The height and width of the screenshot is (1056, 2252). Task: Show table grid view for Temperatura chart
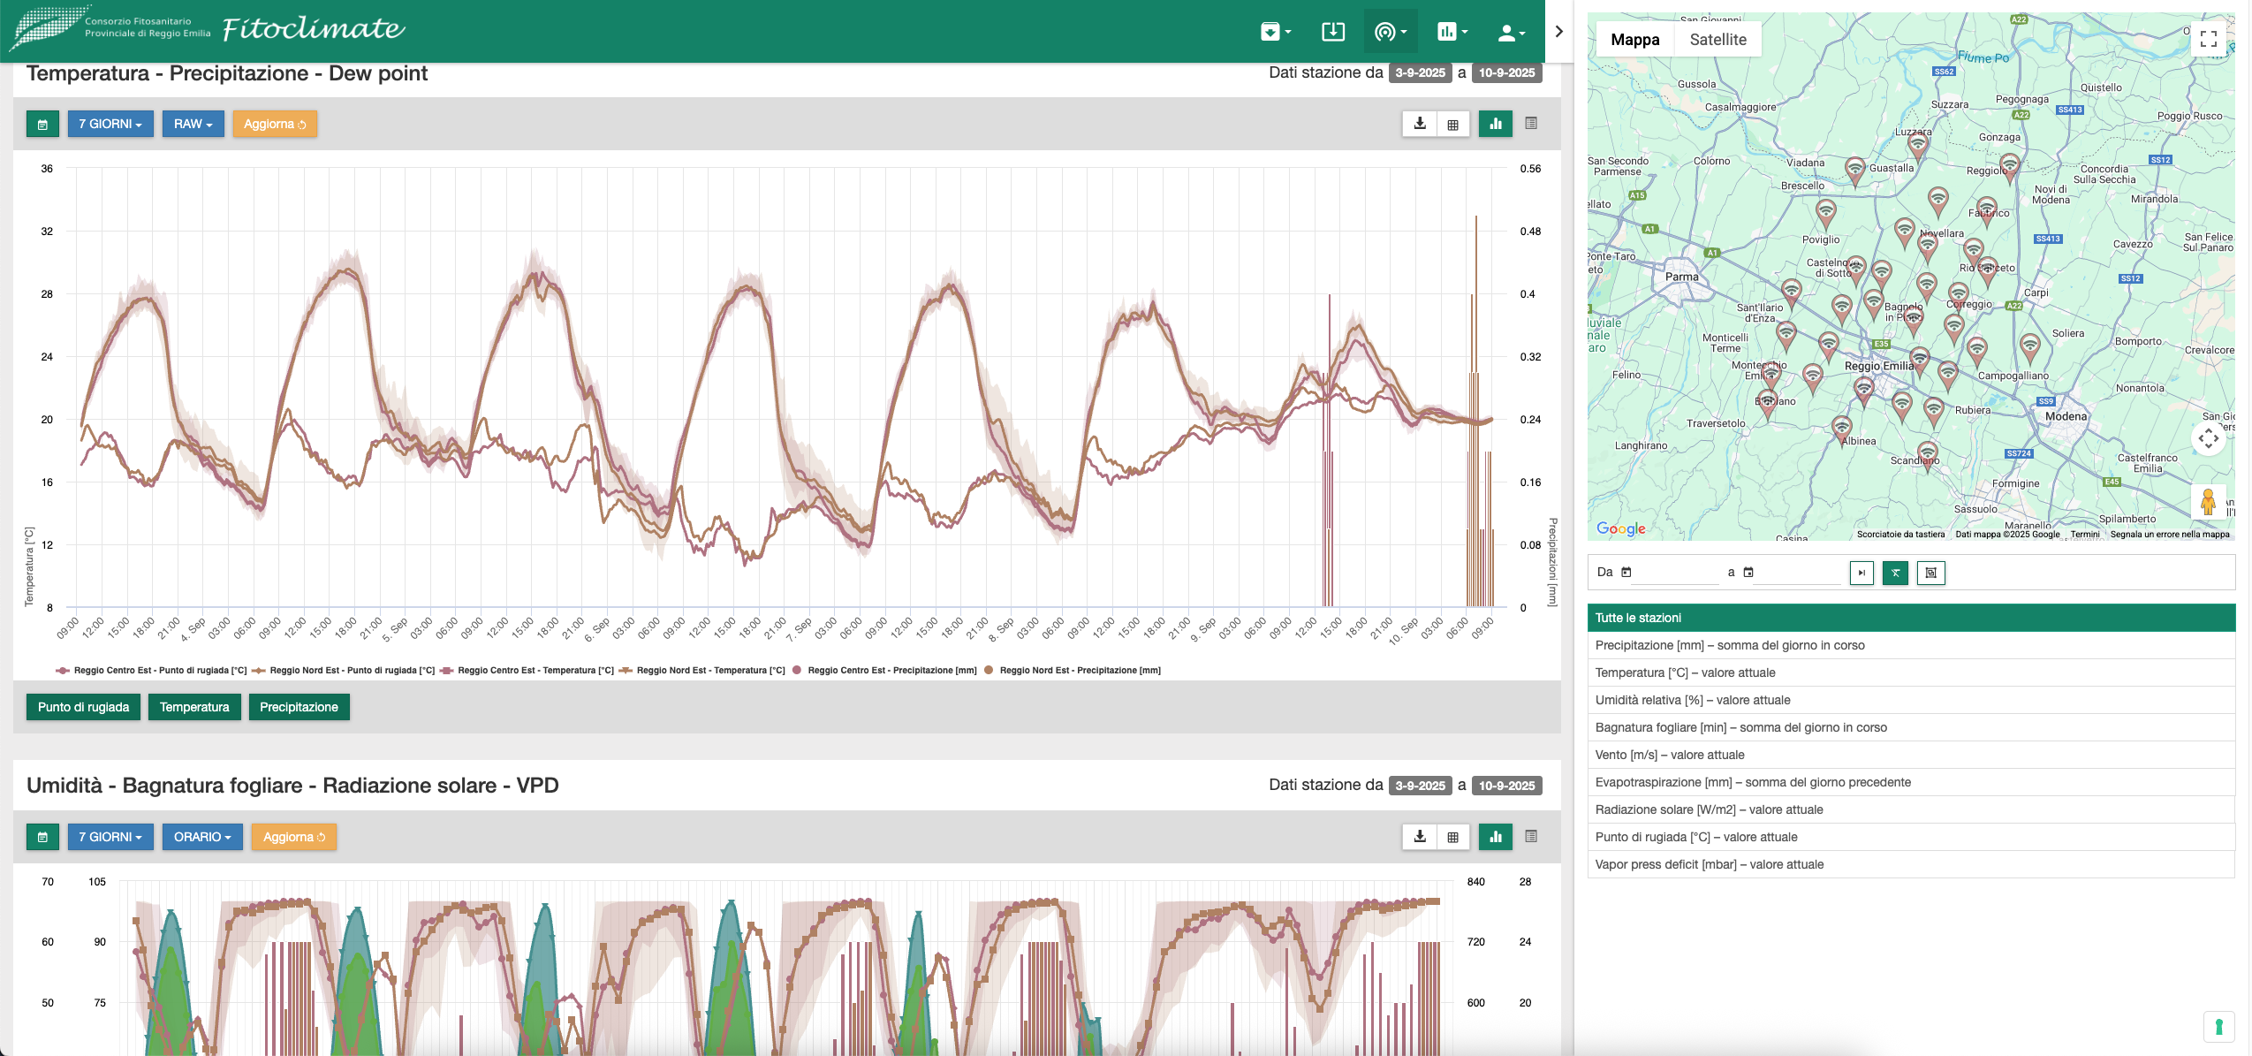(x=1452, y=124)
